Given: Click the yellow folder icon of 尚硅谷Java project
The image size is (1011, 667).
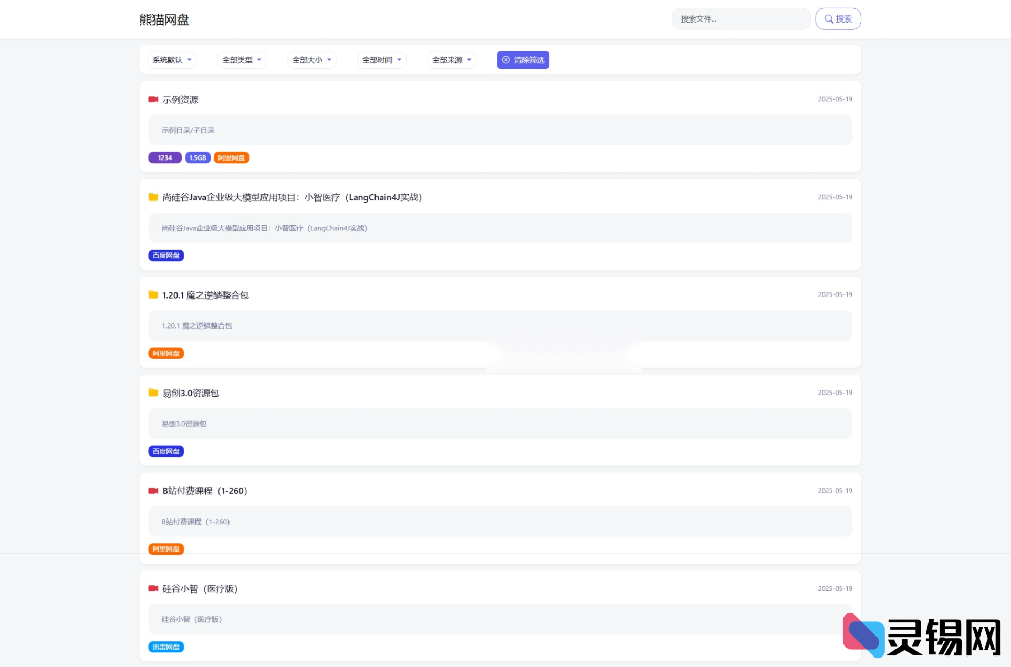Looking at the screenshot, I should tap(153, 197).
